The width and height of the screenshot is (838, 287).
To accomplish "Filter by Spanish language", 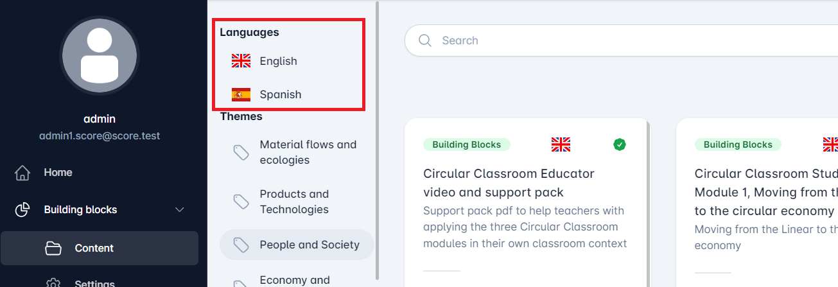I will (280, 94).
